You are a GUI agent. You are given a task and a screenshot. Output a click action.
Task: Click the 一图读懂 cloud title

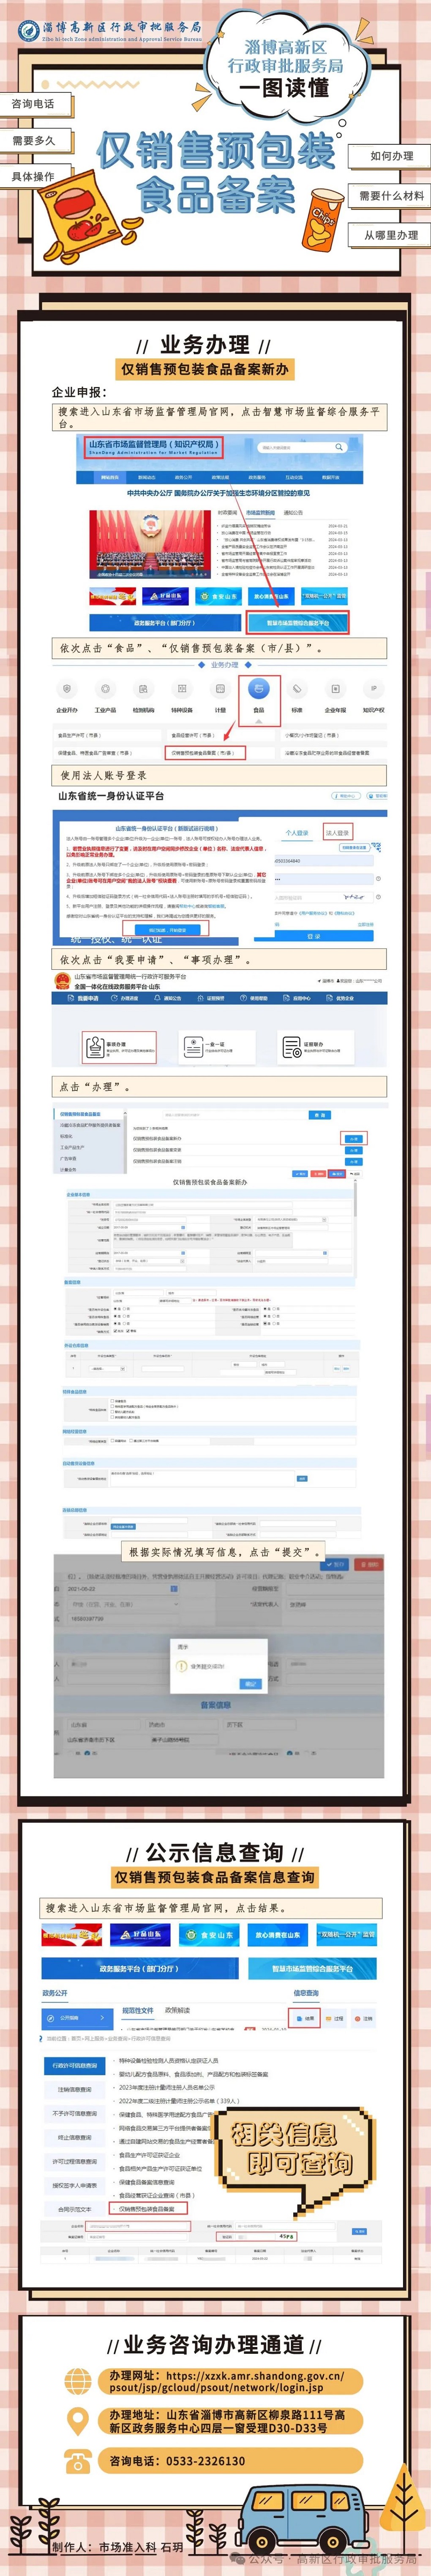point(284,88)
